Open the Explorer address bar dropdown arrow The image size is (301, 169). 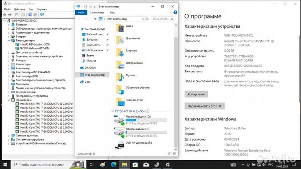tap(143, 19)
